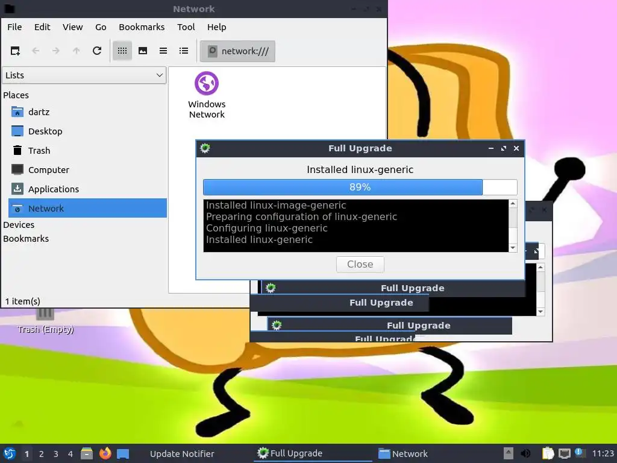Open the File menu
This screenshot has width=617, height=463.
click(14, 27)
